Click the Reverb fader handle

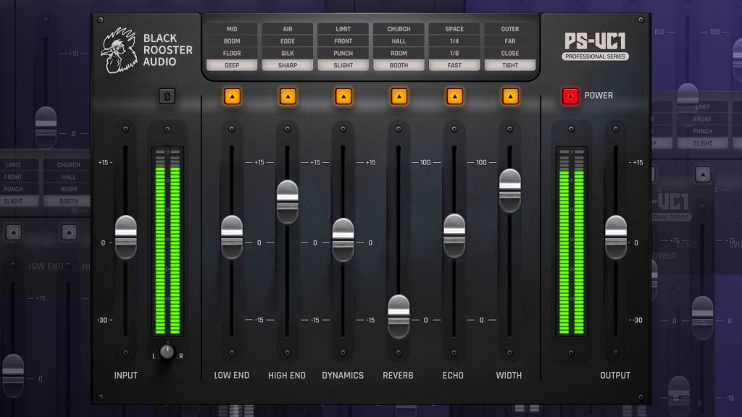click(x=399, y=316)
